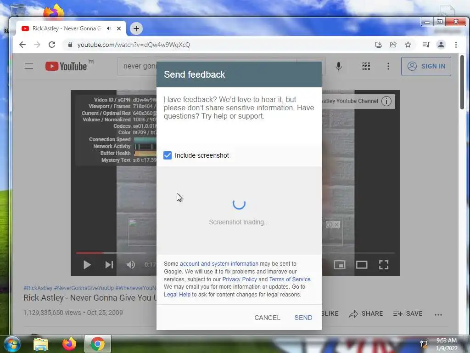
Task: Share this page icon in address bar
Action: [393, 45]
